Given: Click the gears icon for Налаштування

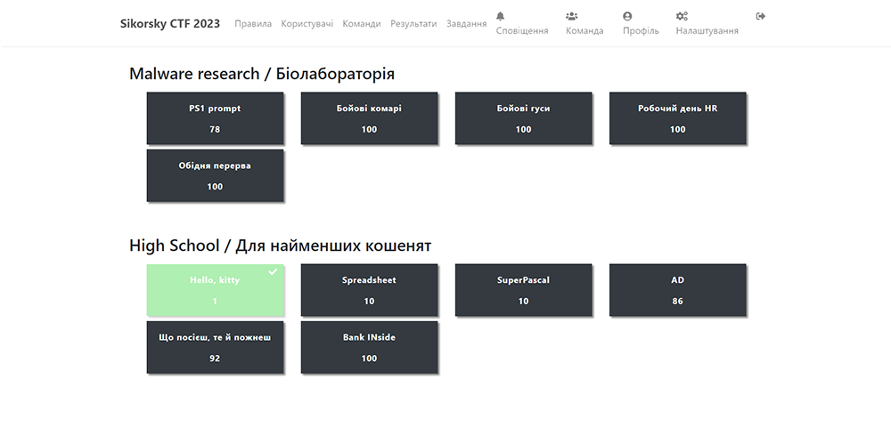Looking at the screenshot, I should [682, 16].
